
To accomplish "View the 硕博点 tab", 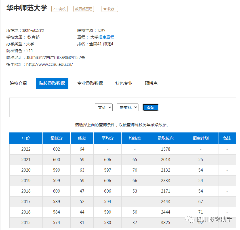I will click(151, 83).
